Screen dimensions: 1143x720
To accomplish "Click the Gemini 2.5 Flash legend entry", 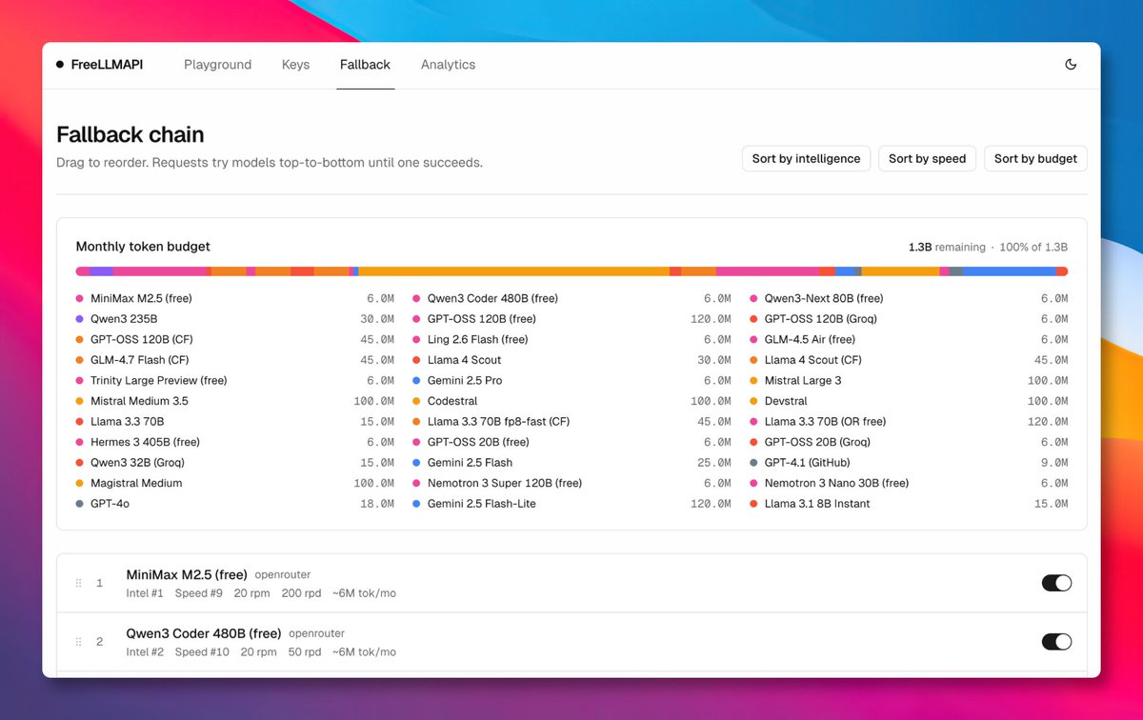I will coord(471,463).
